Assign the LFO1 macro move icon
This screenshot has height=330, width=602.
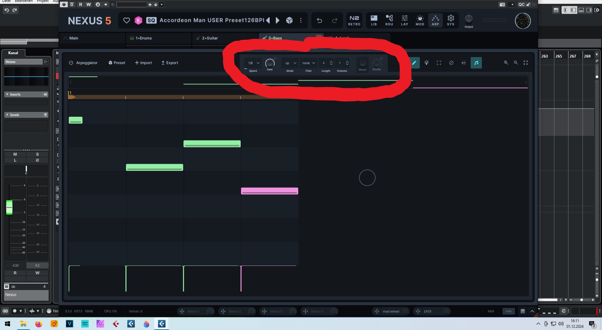(418, 311)
